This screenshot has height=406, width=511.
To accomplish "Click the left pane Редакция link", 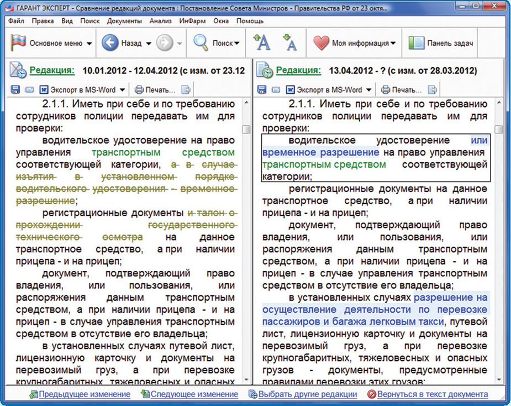I will pos(52,71).
